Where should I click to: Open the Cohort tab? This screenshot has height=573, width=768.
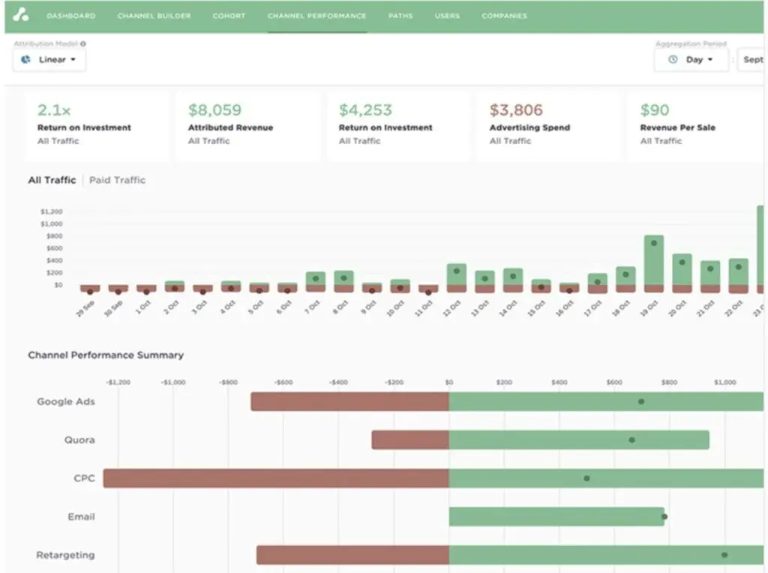tap(229, 16)
